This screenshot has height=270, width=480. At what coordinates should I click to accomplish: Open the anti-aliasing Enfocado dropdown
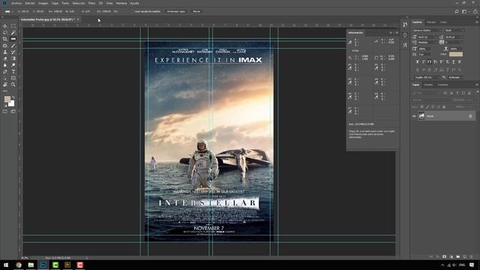pos(456,77)
